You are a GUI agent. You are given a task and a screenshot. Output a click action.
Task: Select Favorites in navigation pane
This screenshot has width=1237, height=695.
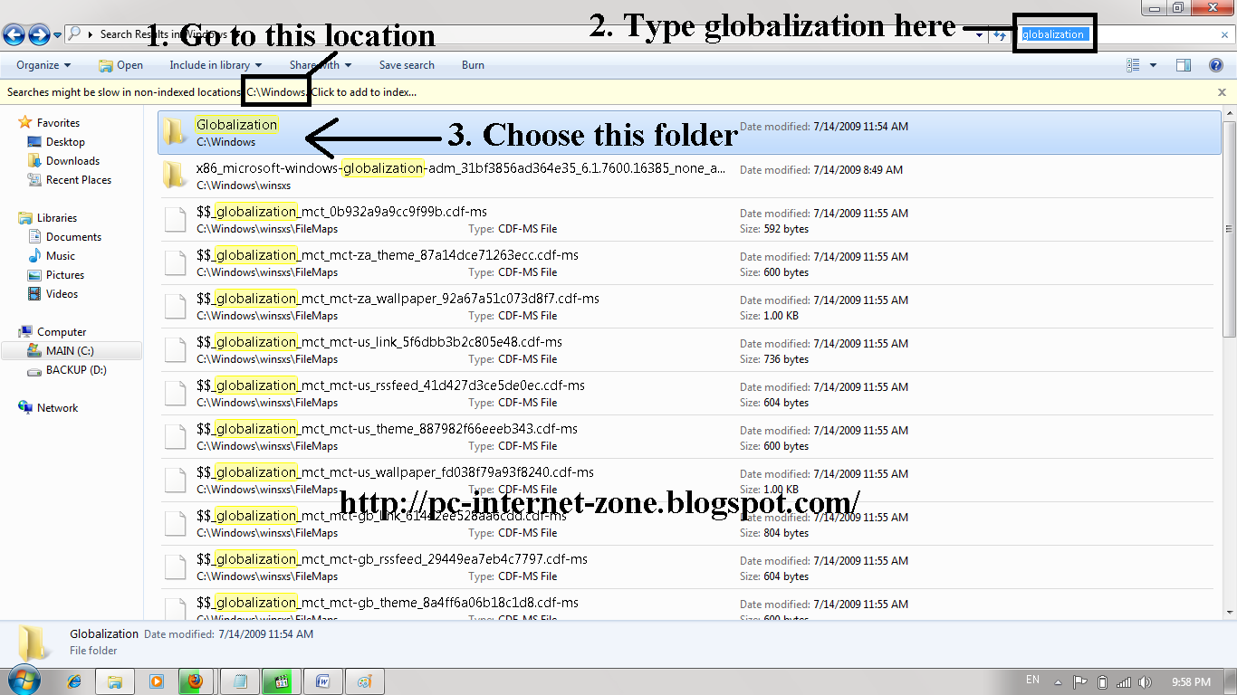click(x=58, y=123)
